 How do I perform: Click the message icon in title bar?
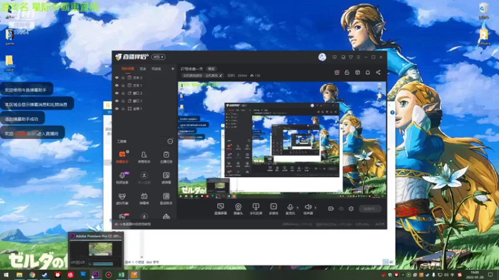(334, 57)
